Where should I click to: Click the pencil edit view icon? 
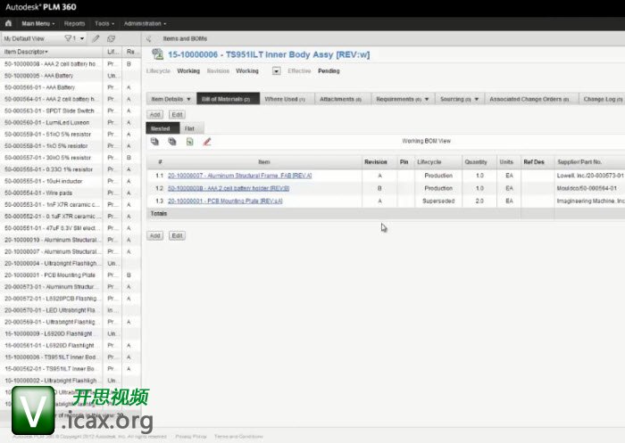click(96, 38)
